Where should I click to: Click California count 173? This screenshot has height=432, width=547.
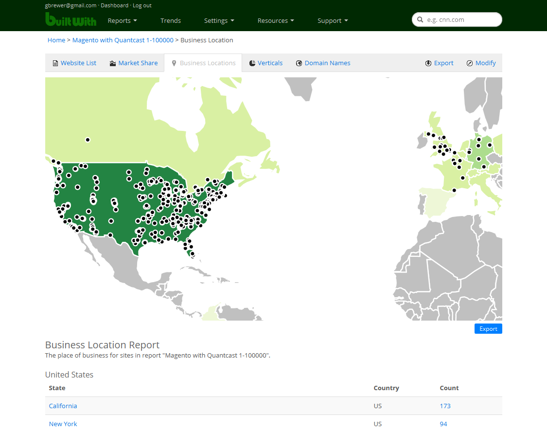(445, 406)
